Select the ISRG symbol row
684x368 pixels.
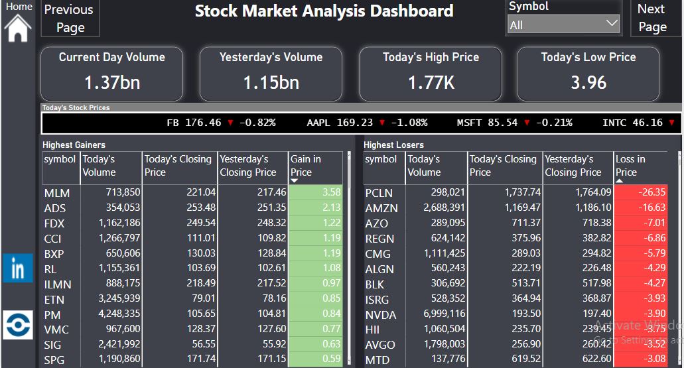pyautogui.click(x=515, y=299)
